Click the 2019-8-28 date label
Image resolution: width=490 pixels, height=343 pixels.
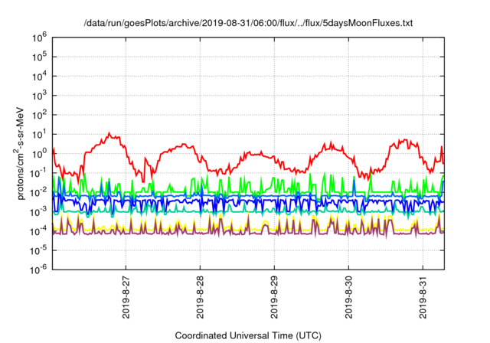(200, 297)
